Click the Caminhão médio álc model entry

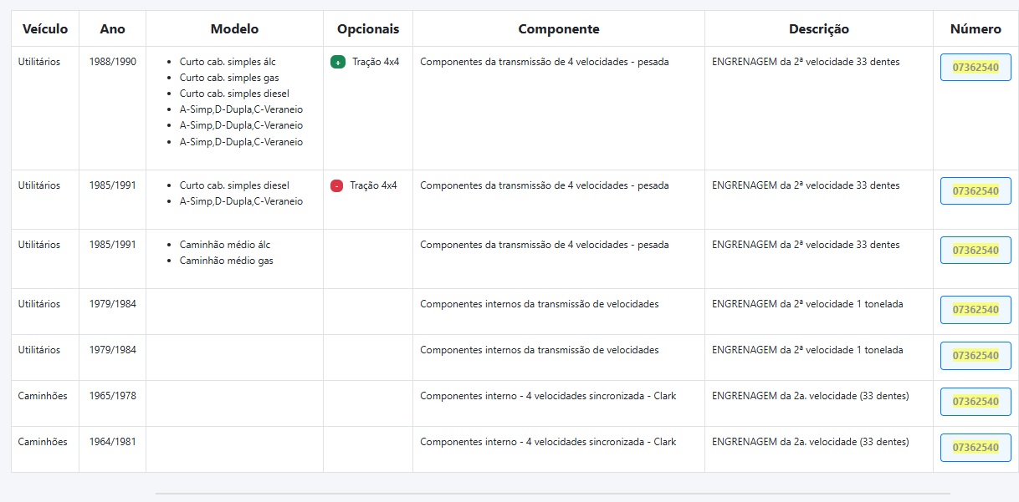[225, 245]
